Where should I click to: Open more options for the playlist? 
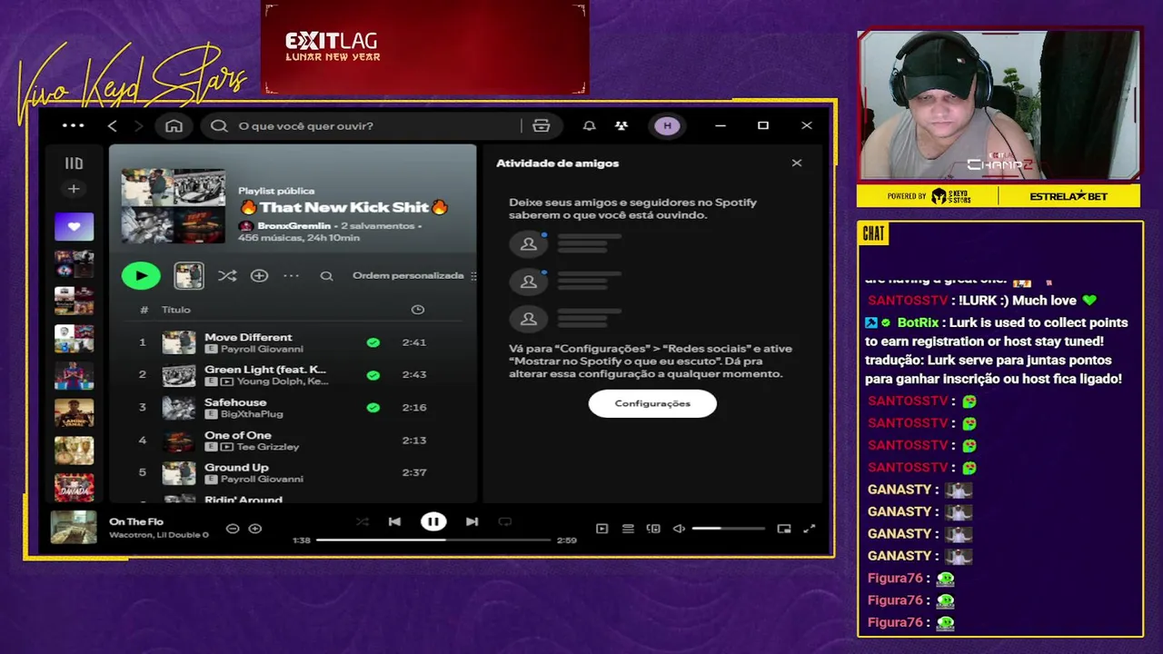[291, 275]
